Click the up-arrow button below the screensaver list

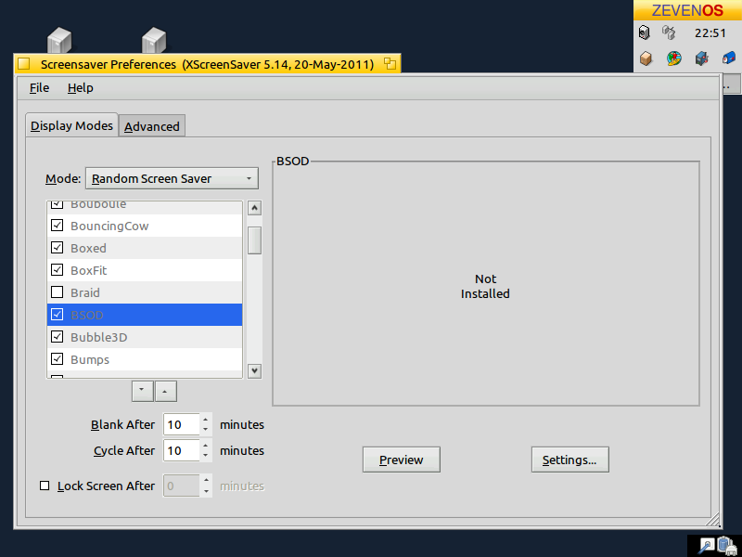click(166, 391)
